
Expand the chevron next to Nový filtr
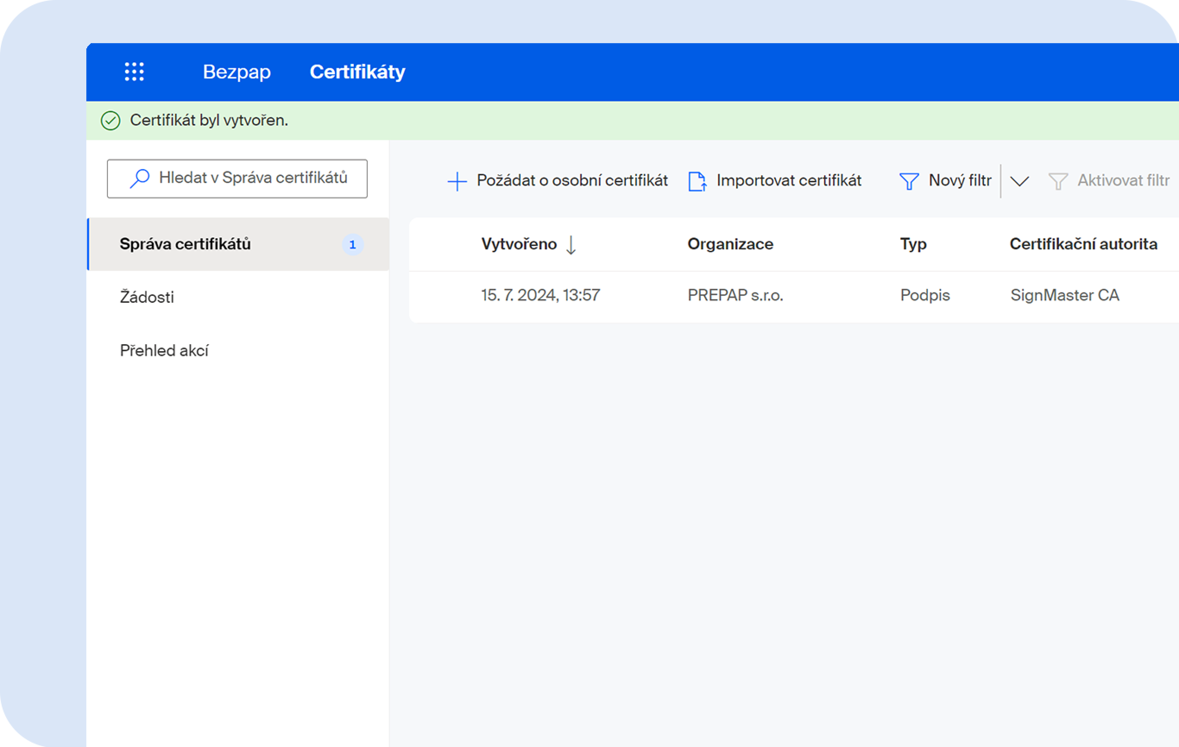click(1019, 181)
